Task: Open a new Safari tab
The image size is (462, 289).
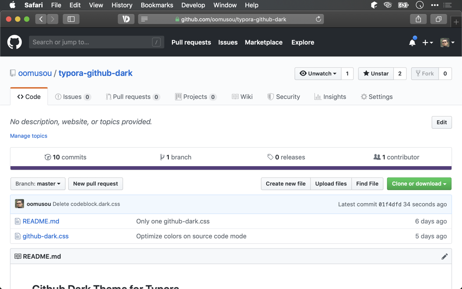Action: click(456, 22)
